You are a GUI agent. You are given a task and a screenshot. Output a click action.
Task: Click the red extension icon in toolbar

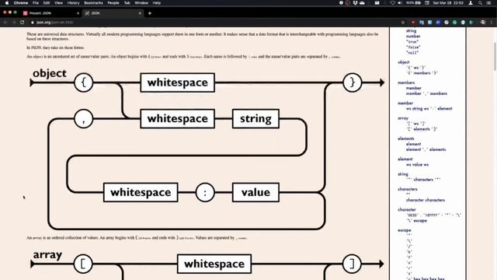(413, 23)
